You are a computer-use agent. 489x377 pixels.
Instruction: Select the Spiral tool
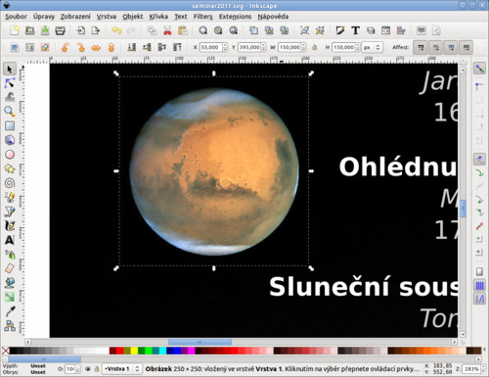(10, 183)
